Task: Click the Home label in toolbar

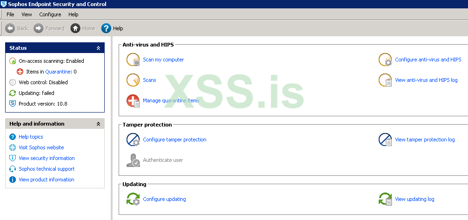Action: (x=89, y=28)
